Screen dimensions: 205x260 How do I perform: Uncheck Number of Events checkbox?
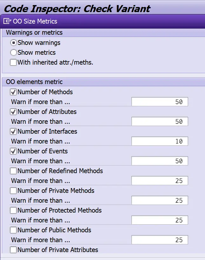click(13, 151)
